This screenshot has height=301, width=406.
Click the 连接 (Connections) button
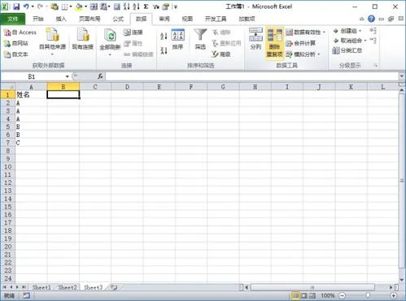coord(133,32)
